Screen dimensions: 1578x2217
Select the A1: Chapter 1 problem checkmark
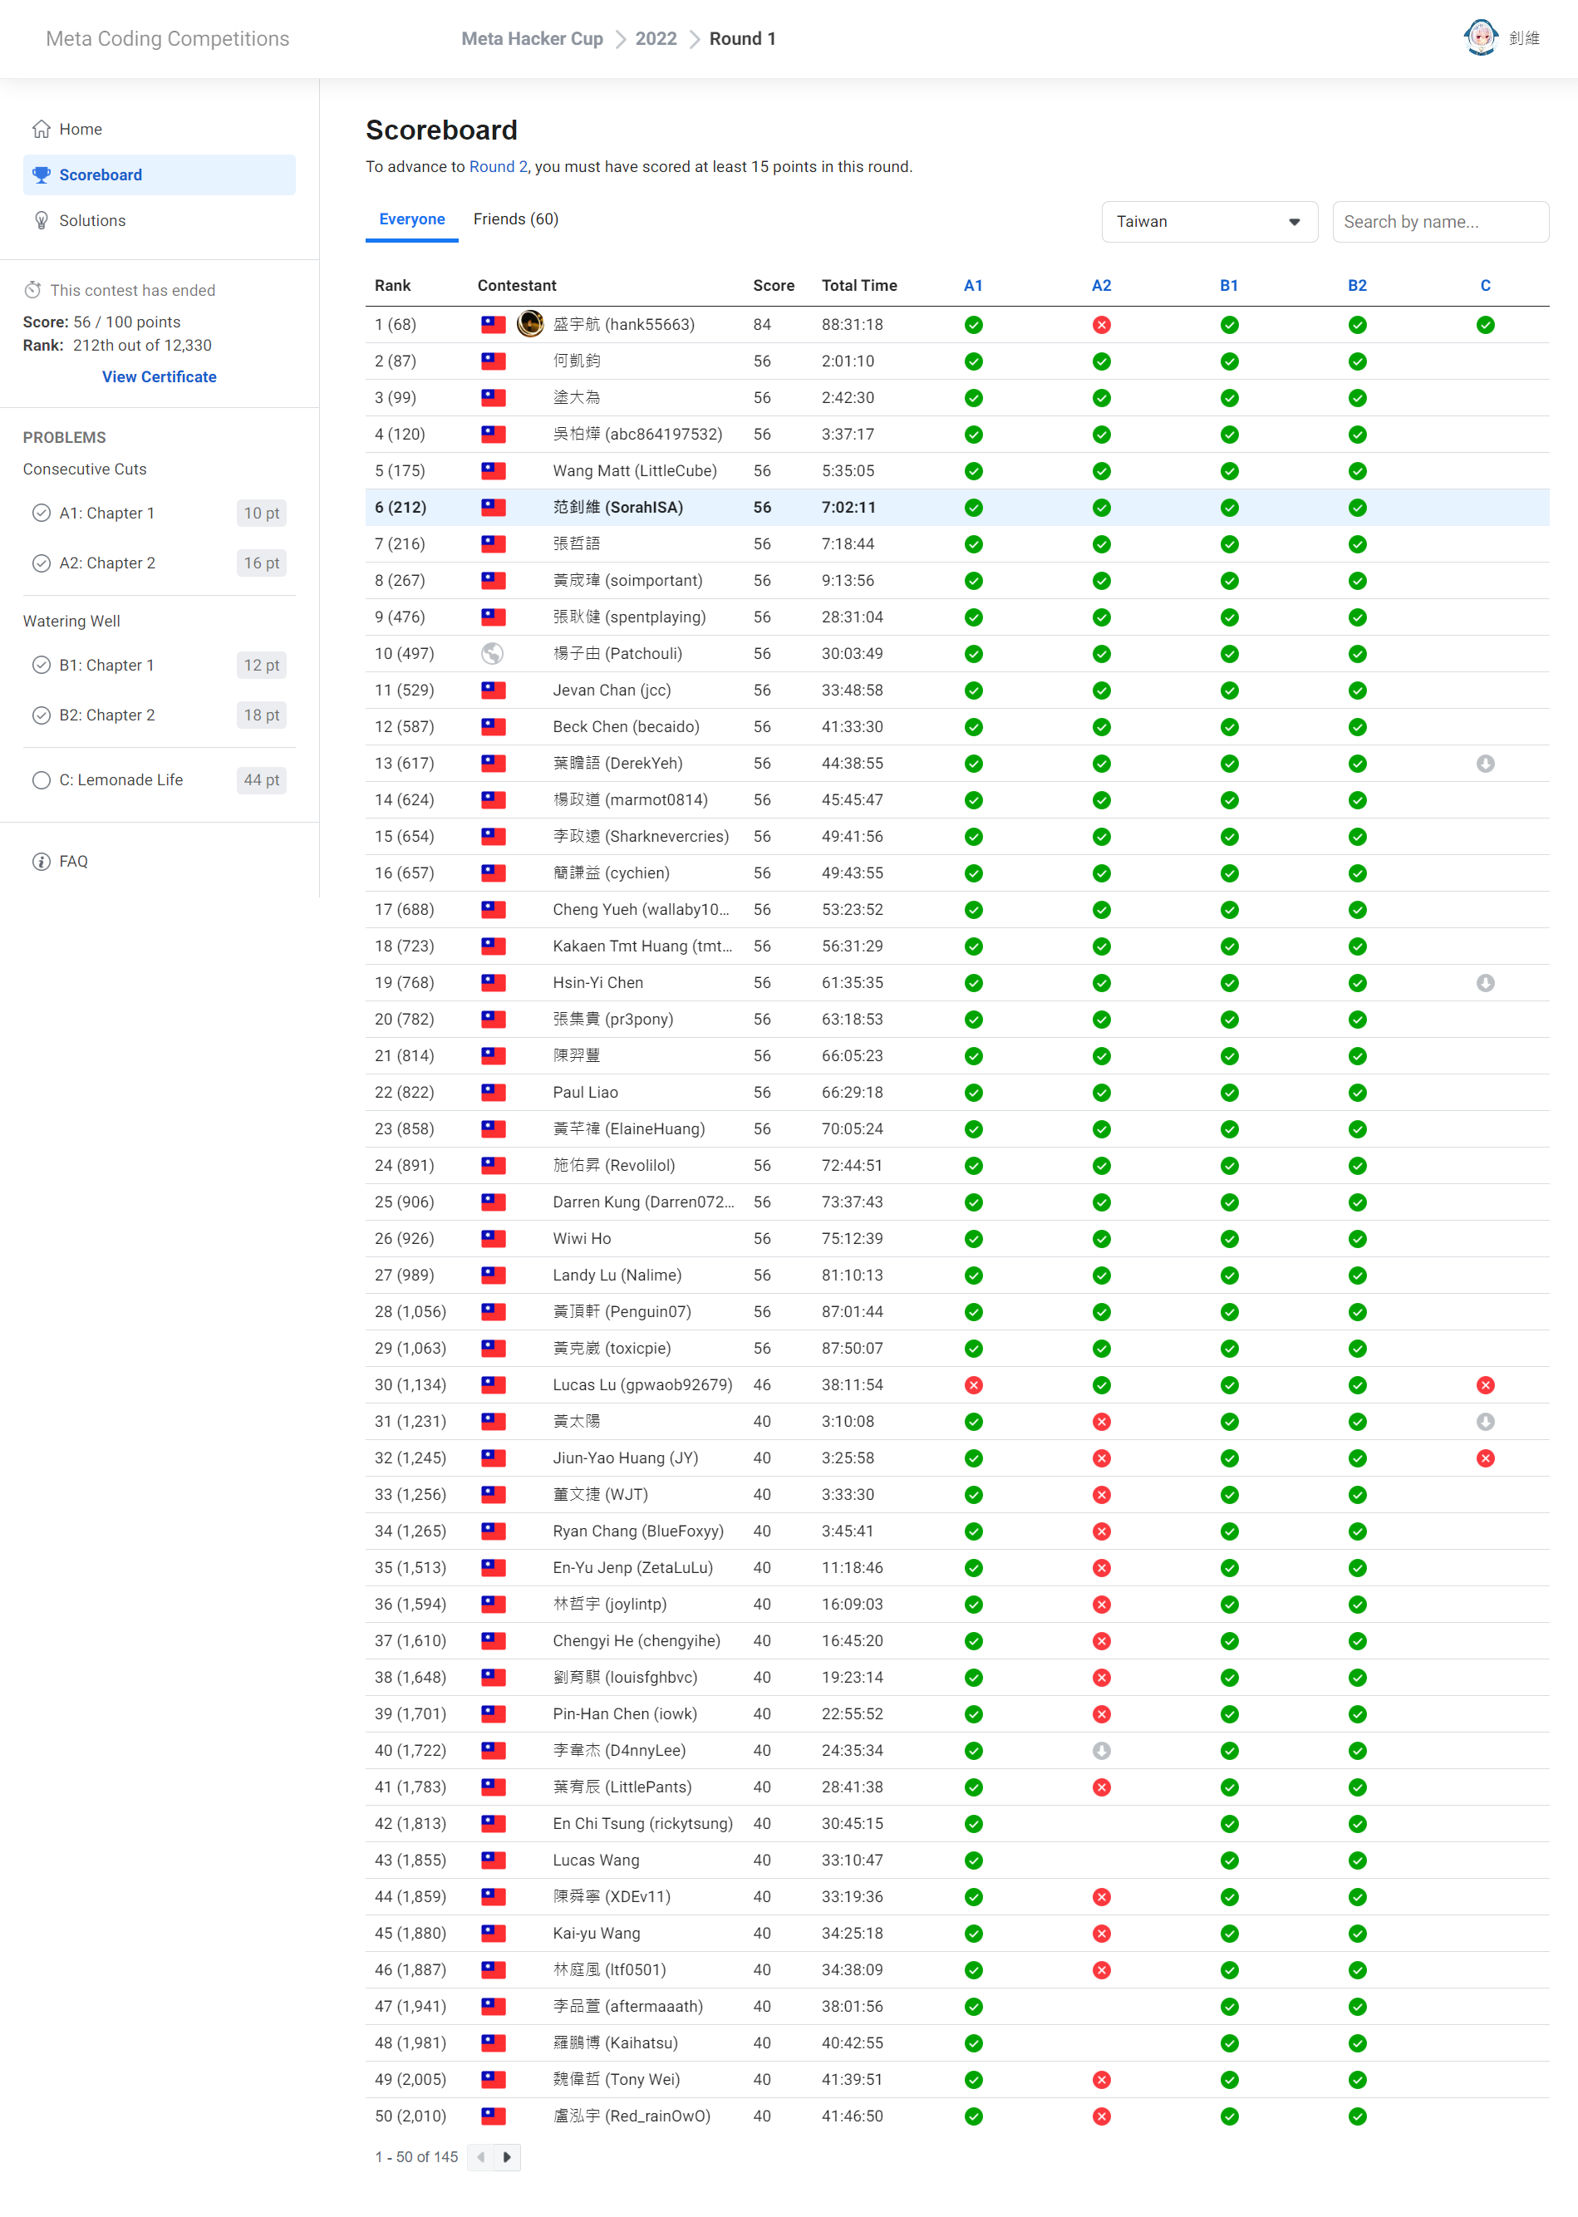[41, 513]
